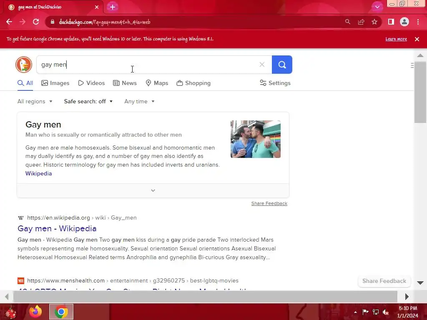Switch to the Maps tab
The image size is (427, 320).
coord(157,83)
